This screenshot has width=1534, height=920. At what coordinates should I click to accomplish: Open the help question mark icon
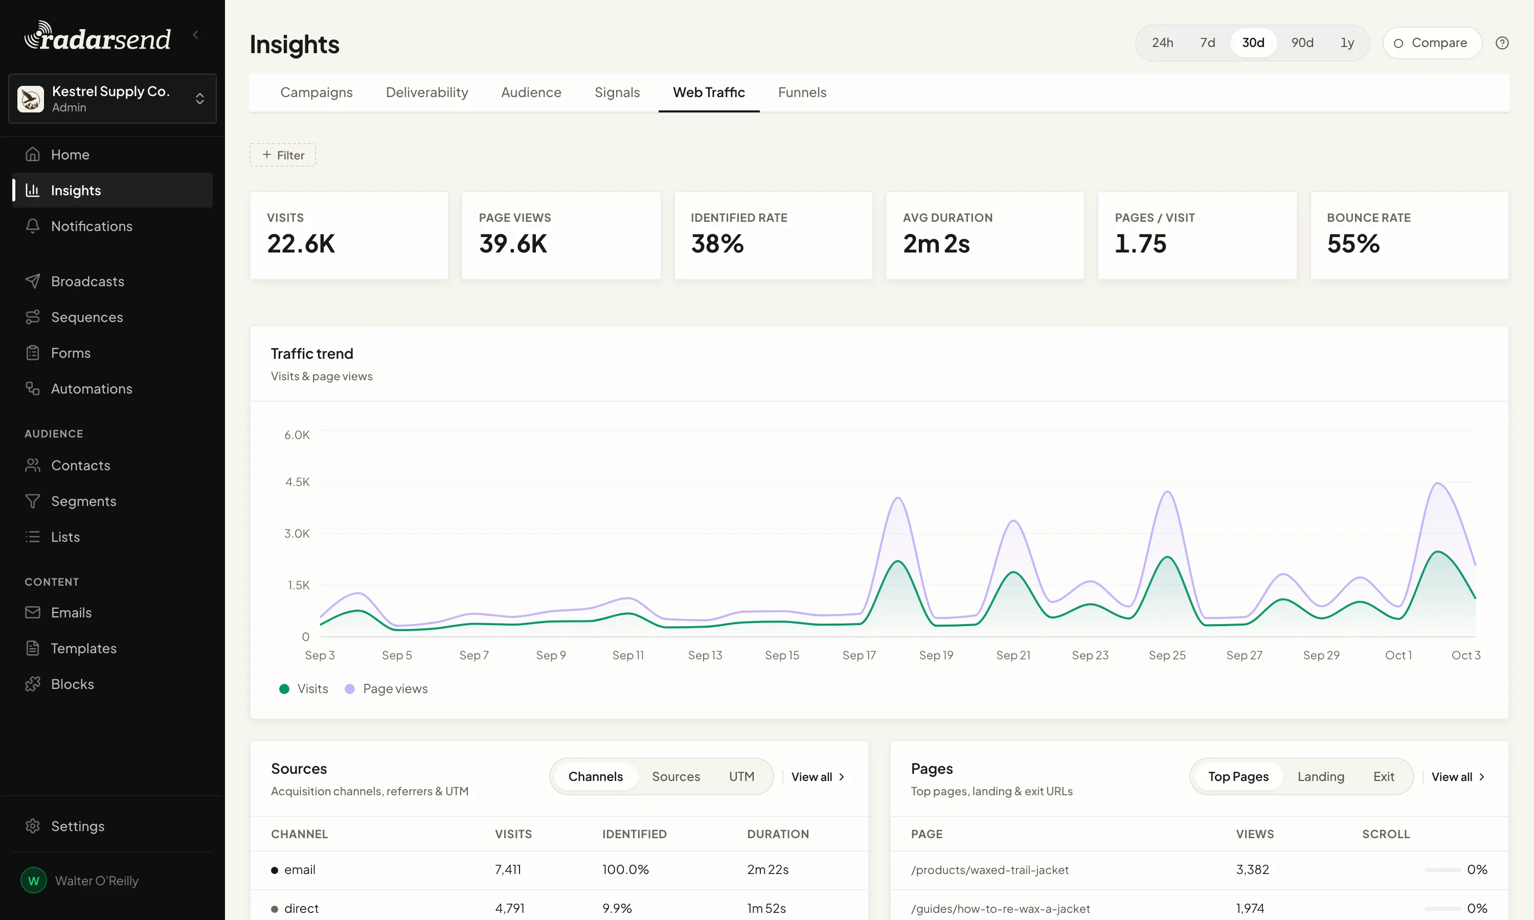(1502, 43)
